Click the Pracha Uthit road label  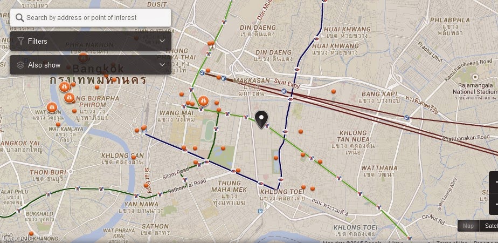[x=430, y=52]
